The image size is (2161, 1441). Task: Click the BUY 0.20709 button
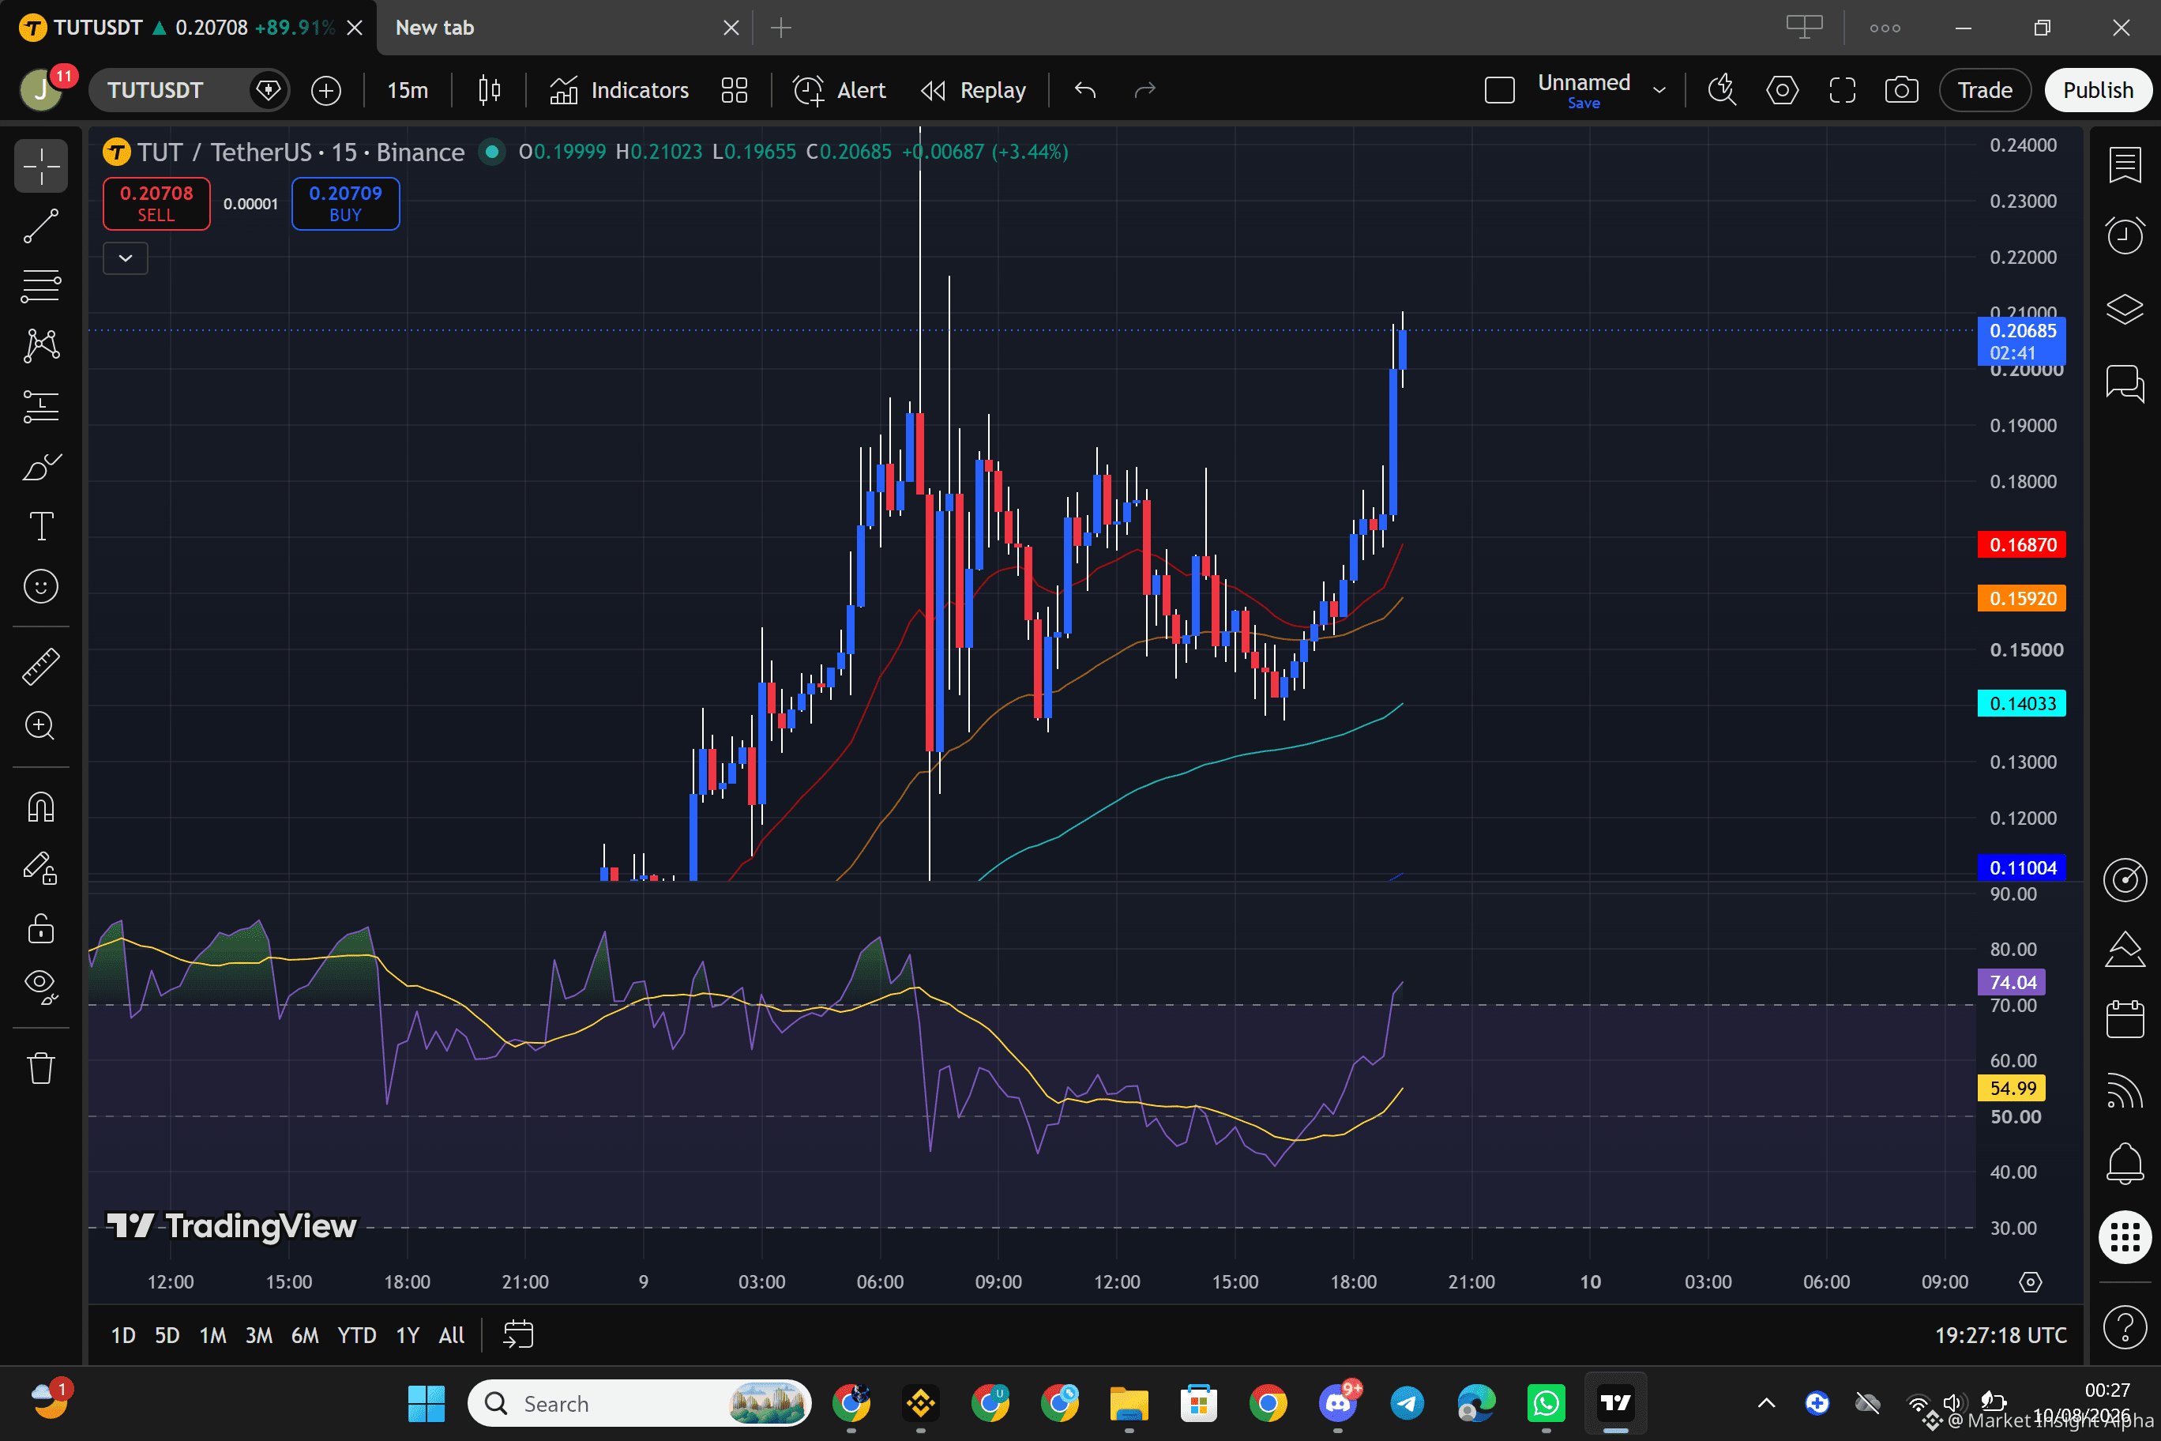coord(345,203)
